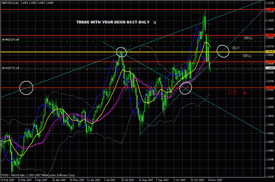Click the 4 Apr 2007 date label

coord(41,180)
